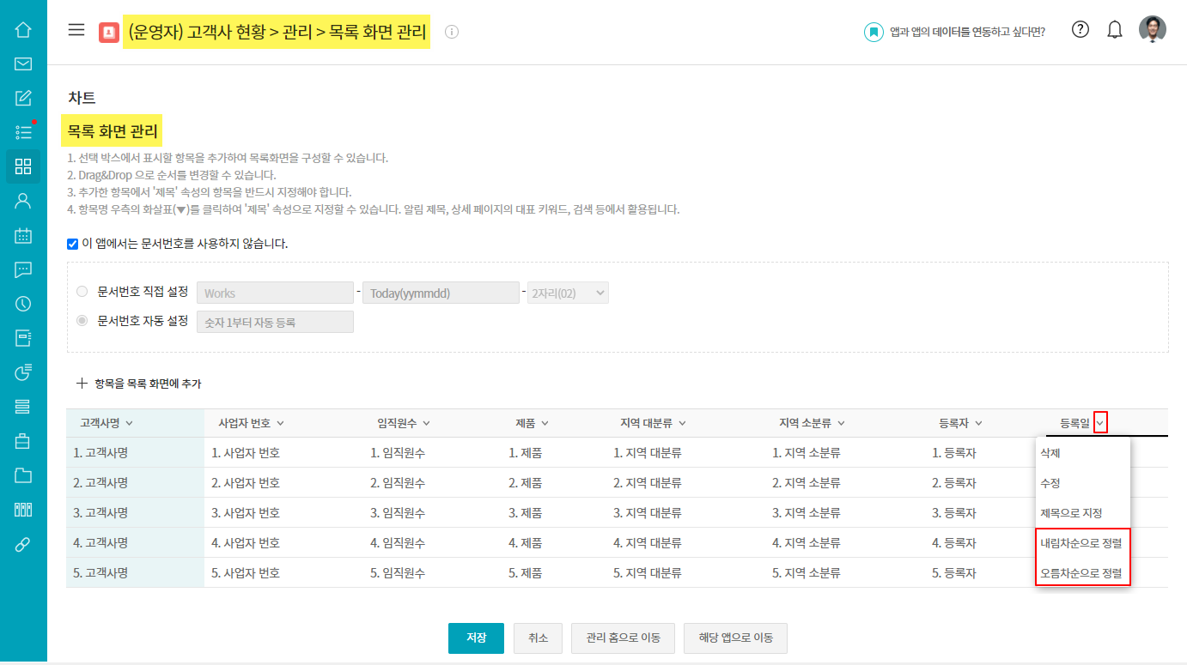Uncheck the document number not used checkbox
The image size is (1187, 665).
[73, 244]
